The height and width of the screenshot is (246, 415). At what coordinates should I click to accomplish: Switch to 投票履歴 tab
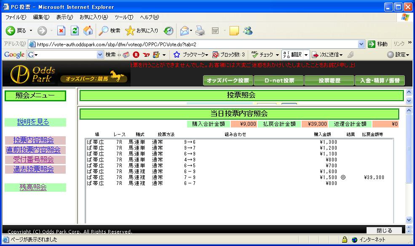(329, 81)
